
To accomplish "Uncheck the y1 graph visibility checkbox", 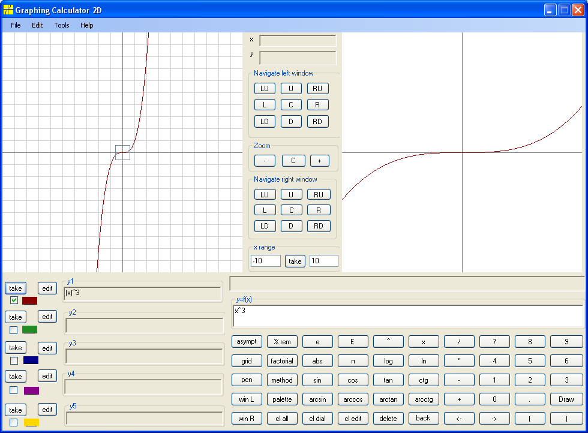I will [14, 300].
